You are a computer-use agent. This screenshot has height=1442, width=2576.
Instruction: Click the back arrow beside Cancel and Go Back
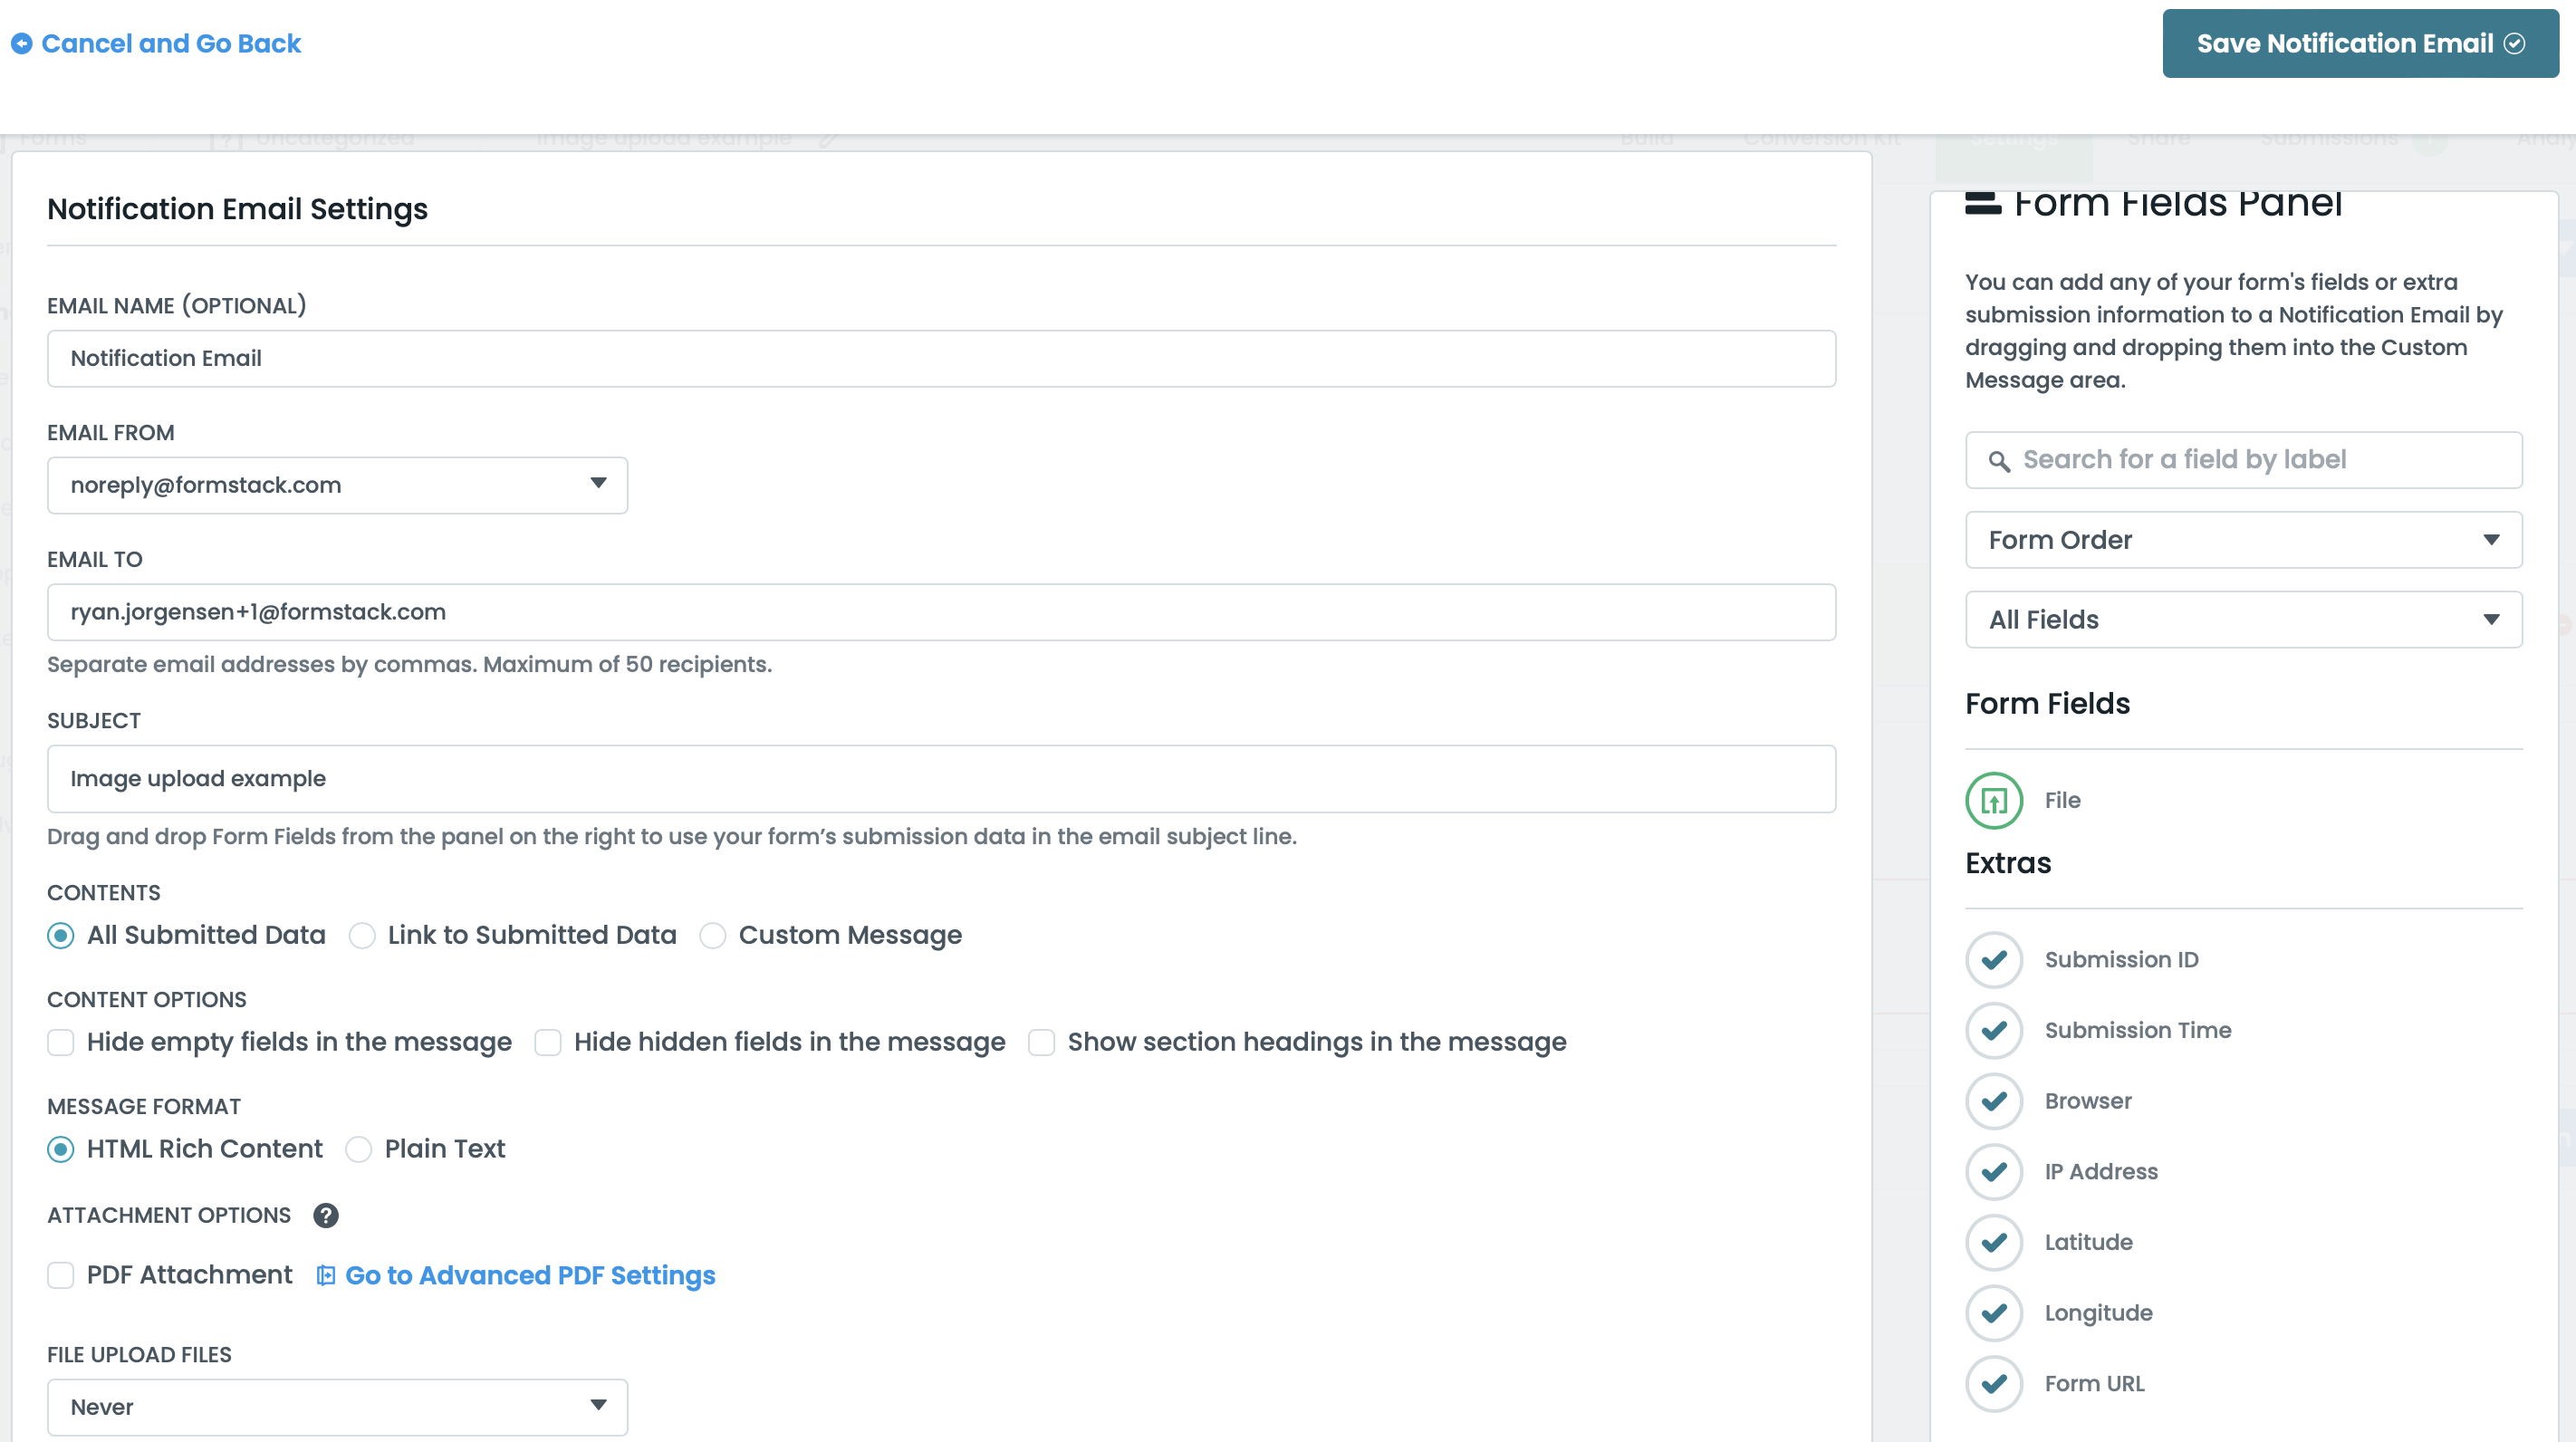point(22,44)
